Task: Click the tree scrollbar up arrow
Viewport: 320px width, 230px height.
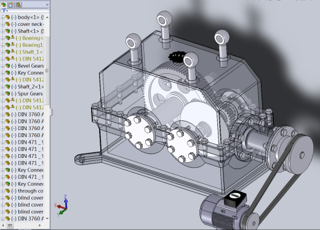Action: pos(47,17)
